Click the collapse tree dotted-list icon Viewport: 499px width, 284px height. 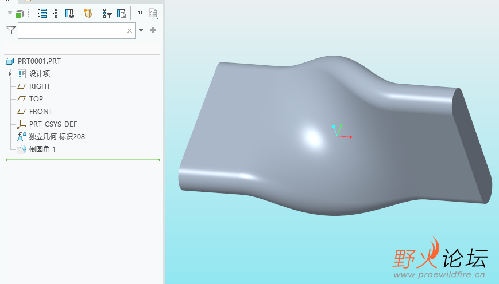pos(55,13)
